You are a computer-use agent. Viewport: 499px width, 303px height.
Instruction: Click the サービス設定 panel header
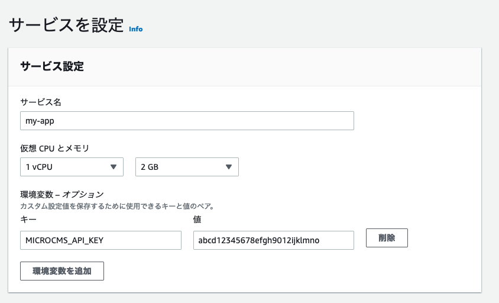(x=52, y=66)
